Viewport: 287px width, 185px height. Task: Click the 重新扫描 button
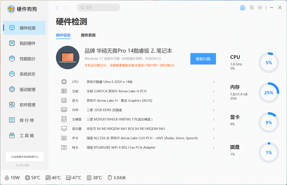(x=203, y=59)
